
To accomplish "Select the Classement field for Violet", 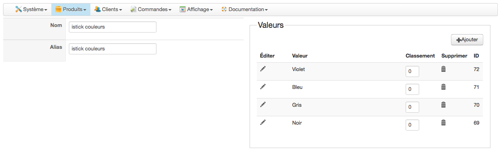I will (x=412, y=71).
